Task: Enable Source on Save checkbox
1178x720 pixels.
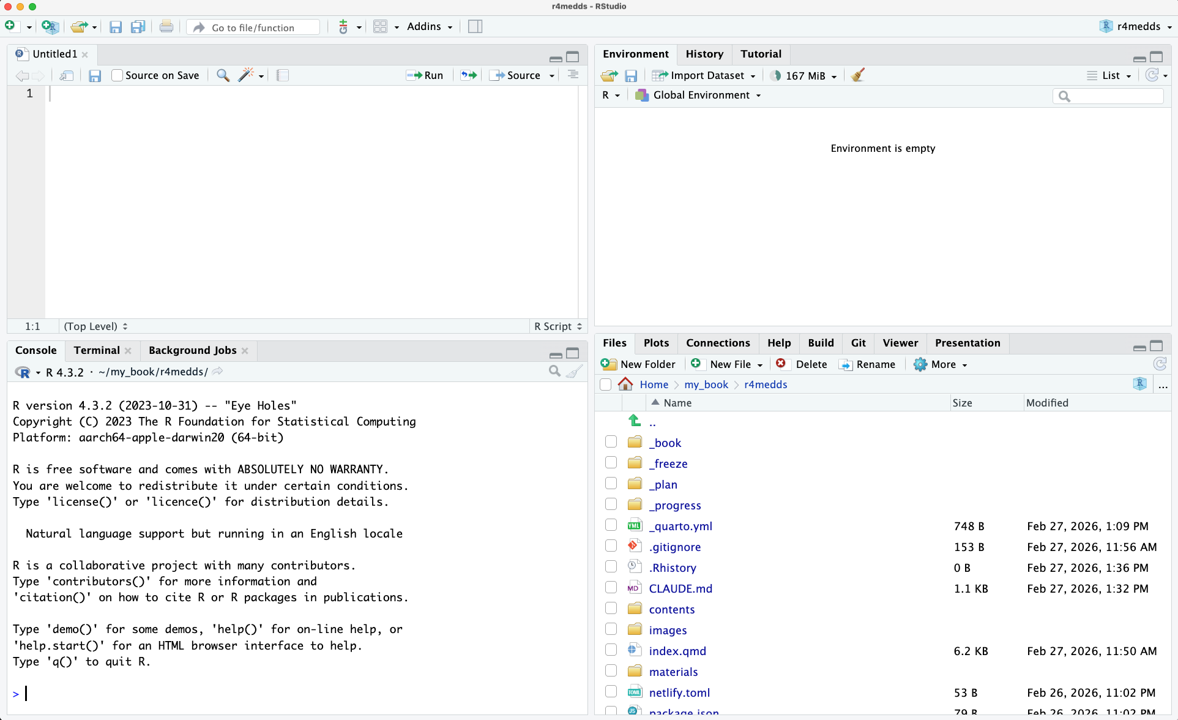Action: (x=117, y=75)
